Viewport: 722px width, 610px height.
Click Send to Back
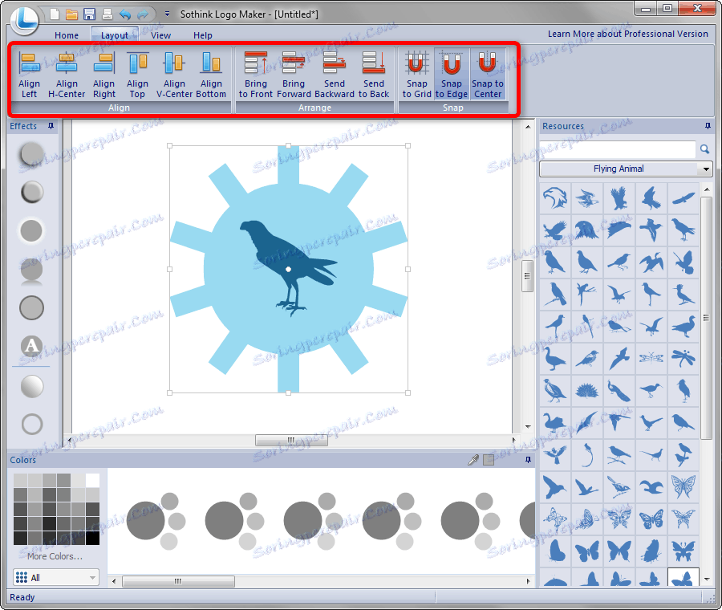[374, 74]
